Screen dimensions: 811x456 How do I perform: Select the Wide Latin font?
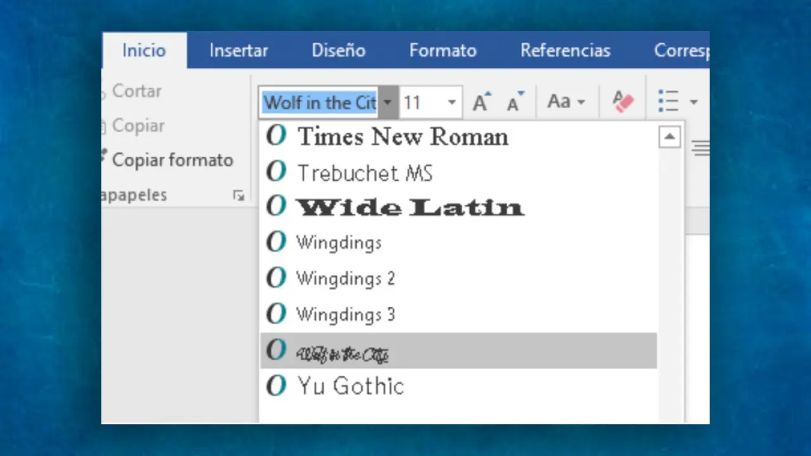[x=410, y=207]
